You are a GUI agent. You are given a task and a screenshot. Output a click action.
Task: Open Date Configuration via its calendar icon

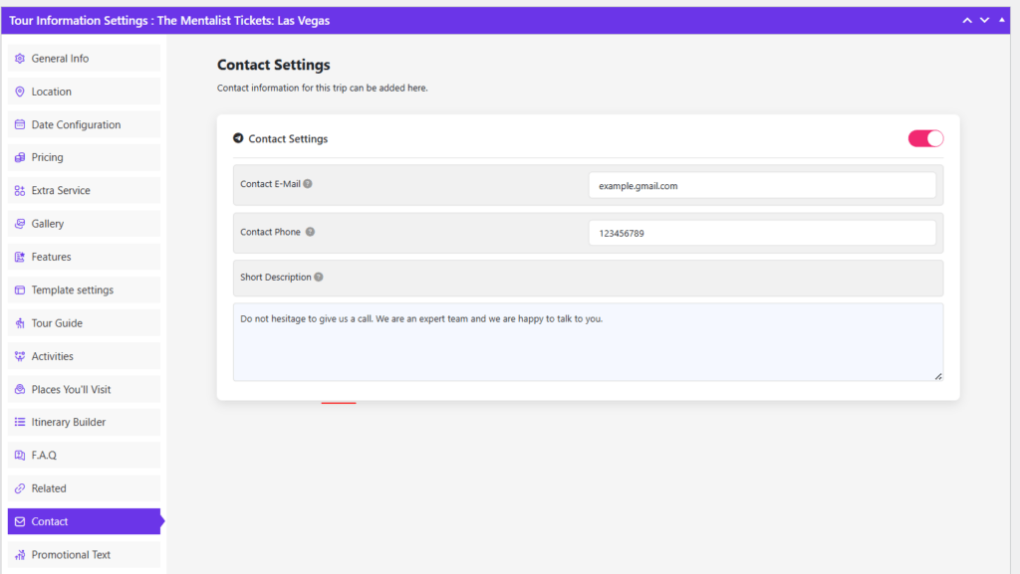[18, 123]
